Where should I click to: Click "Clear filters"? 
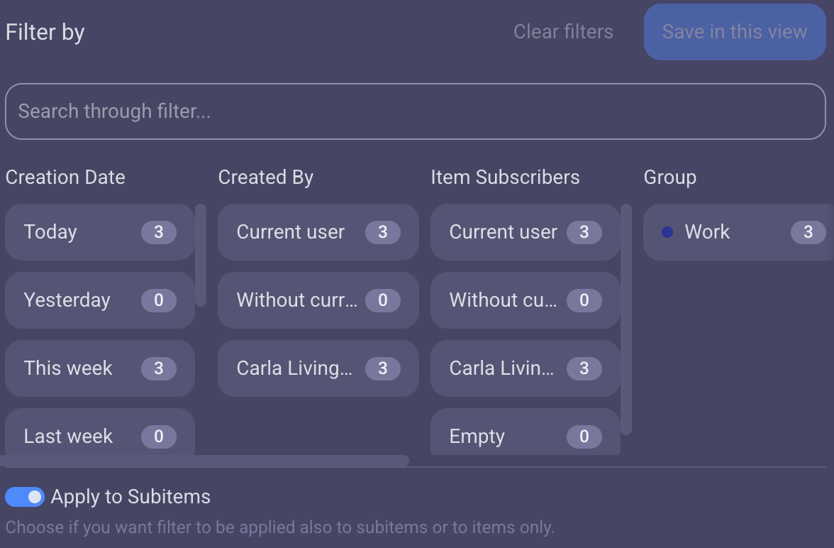563,31
